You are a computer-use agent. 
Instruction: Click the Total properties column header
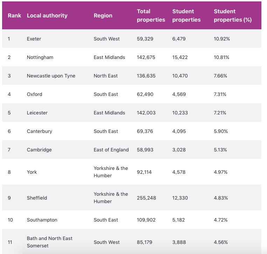coord(151,16)
